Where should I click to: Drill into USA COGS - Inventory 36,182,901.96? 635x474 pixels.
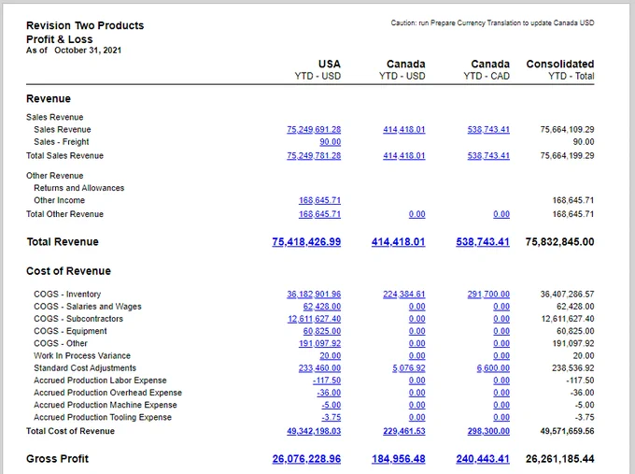314,294
